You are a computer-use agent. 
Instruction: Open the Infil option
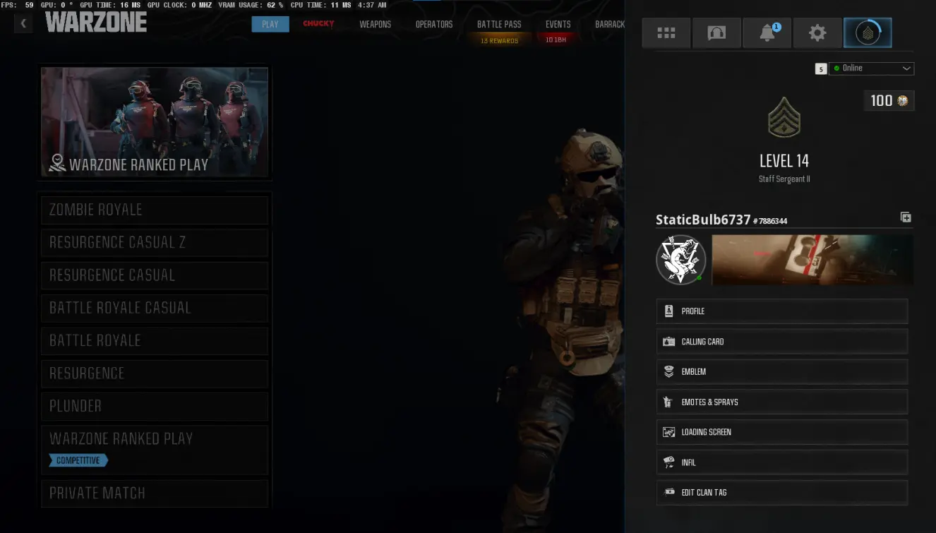(782, 462)
